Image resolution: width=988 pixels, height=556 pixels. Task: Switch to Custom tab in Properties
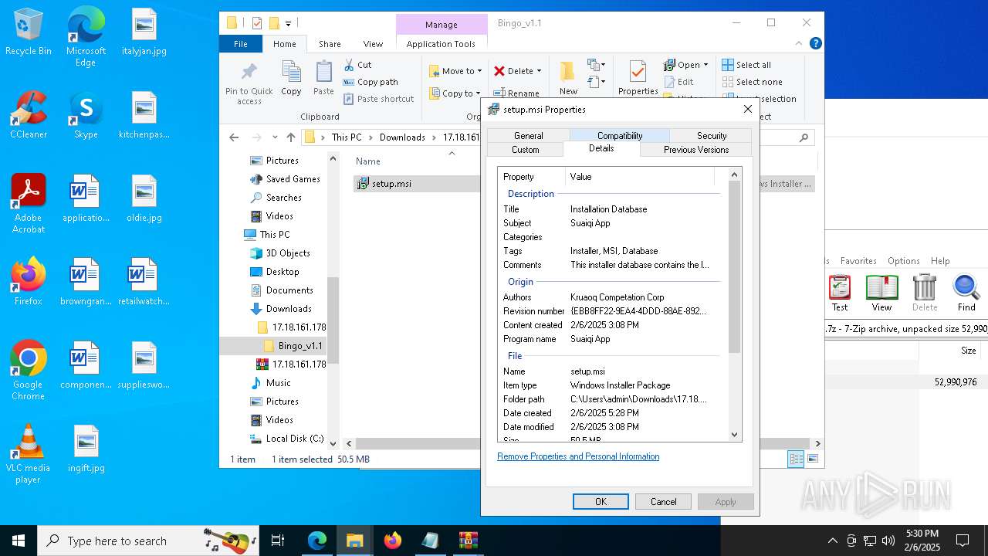click(526, 149)
